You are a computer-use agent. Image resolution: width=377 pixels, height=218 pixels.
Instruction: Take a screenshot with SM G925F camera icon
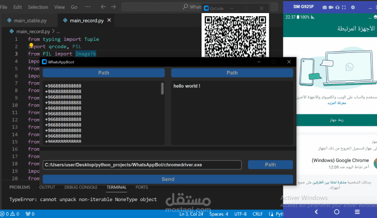[325, 8]
